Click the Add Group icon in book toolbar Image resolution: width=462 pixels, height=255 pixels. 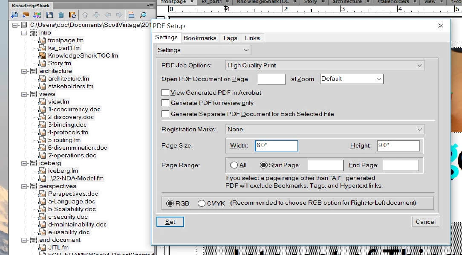click(x=37, y=15)
